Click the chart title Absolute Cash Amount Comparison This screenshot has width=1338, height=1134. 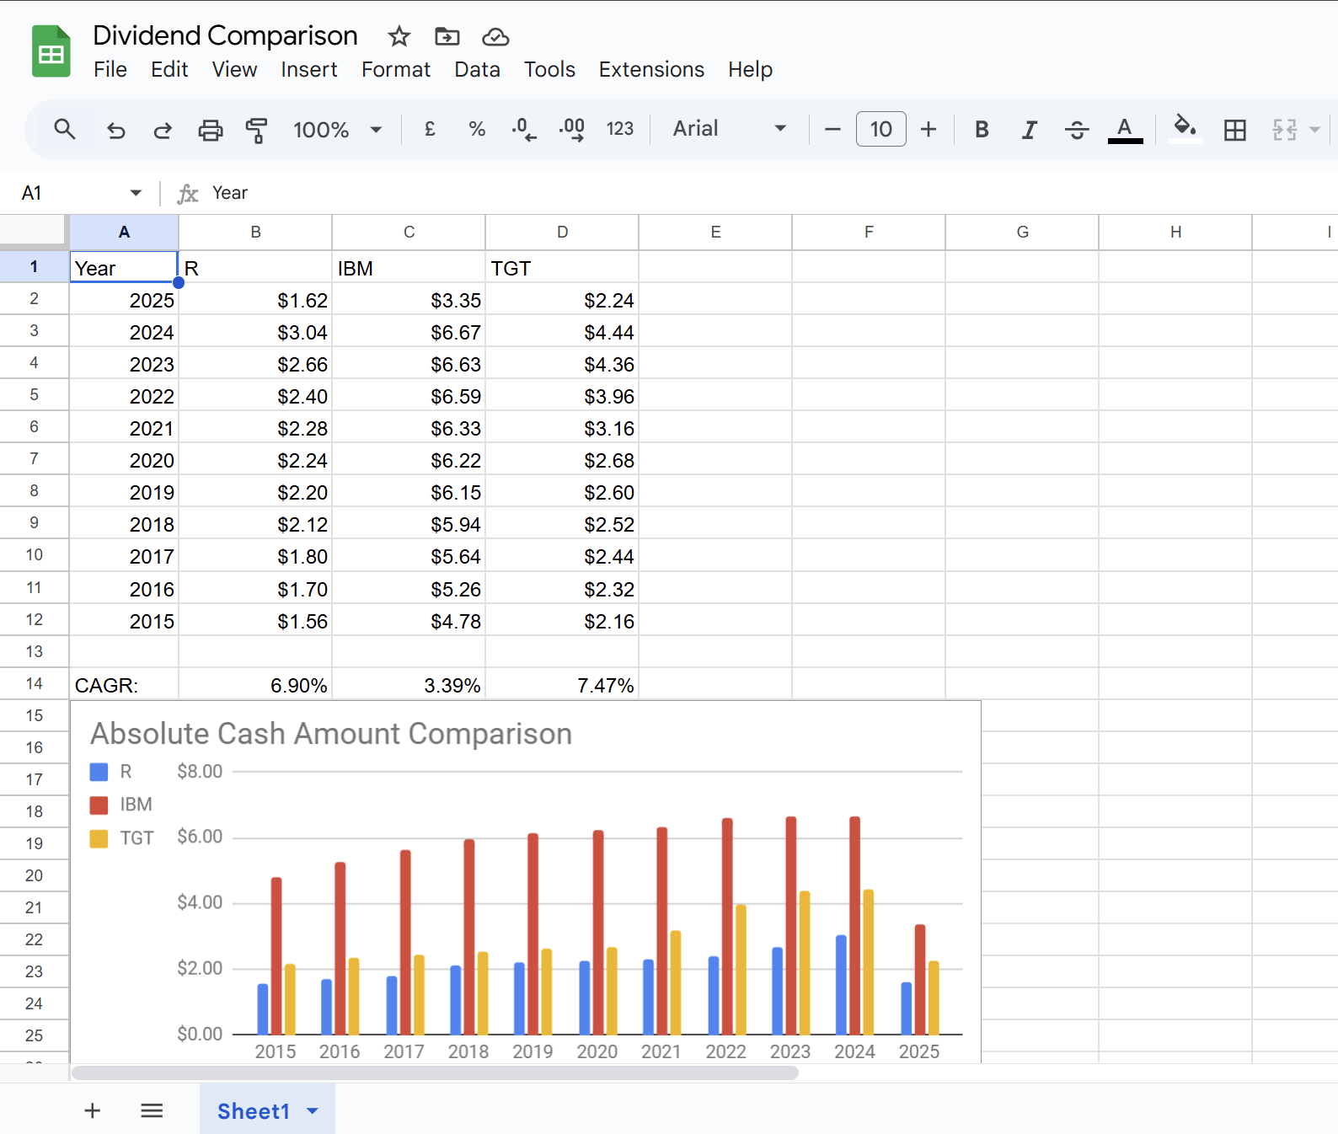point(331,734)
